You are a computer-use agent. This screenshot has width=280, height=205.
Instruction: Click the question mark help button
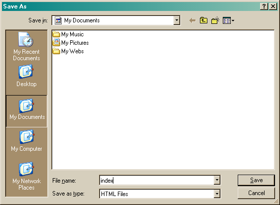tap(264, 6)
